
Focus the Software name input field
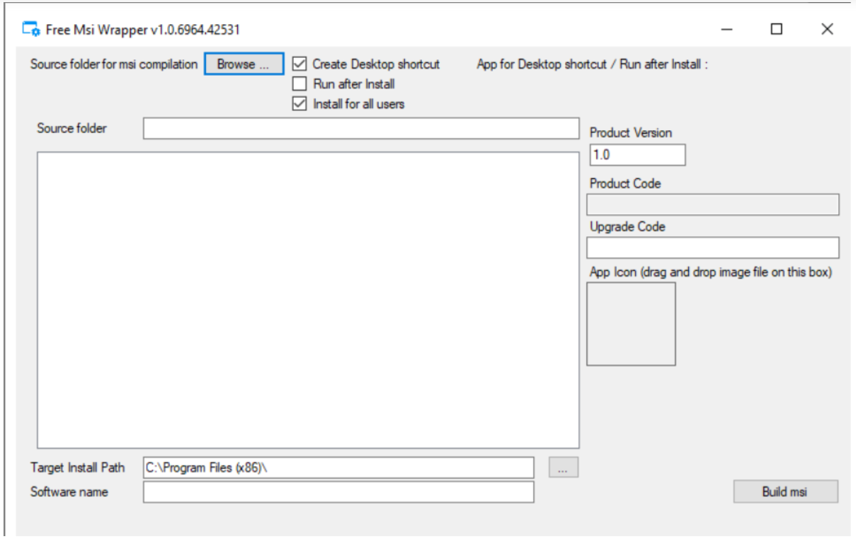pos(338,492)
